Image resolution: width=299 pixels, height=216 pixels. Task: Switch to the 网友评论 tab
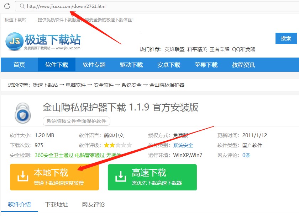tap(93, 205)
